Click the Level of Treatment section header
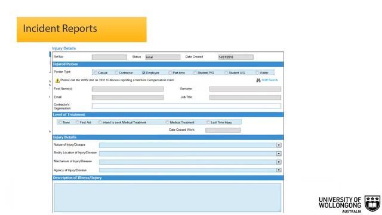Image resolution: width=382 pixels, height=215 pixels. coord(168,115)
